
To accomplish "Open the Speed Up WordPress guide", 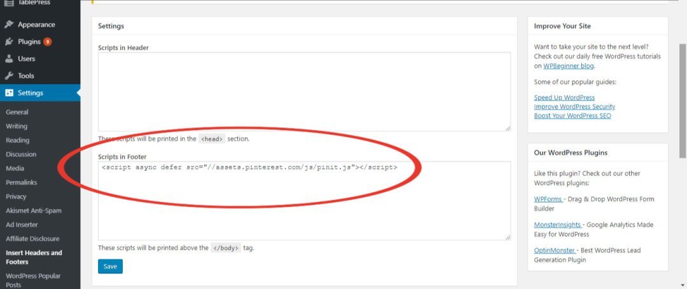I will [x=564, y=98].
